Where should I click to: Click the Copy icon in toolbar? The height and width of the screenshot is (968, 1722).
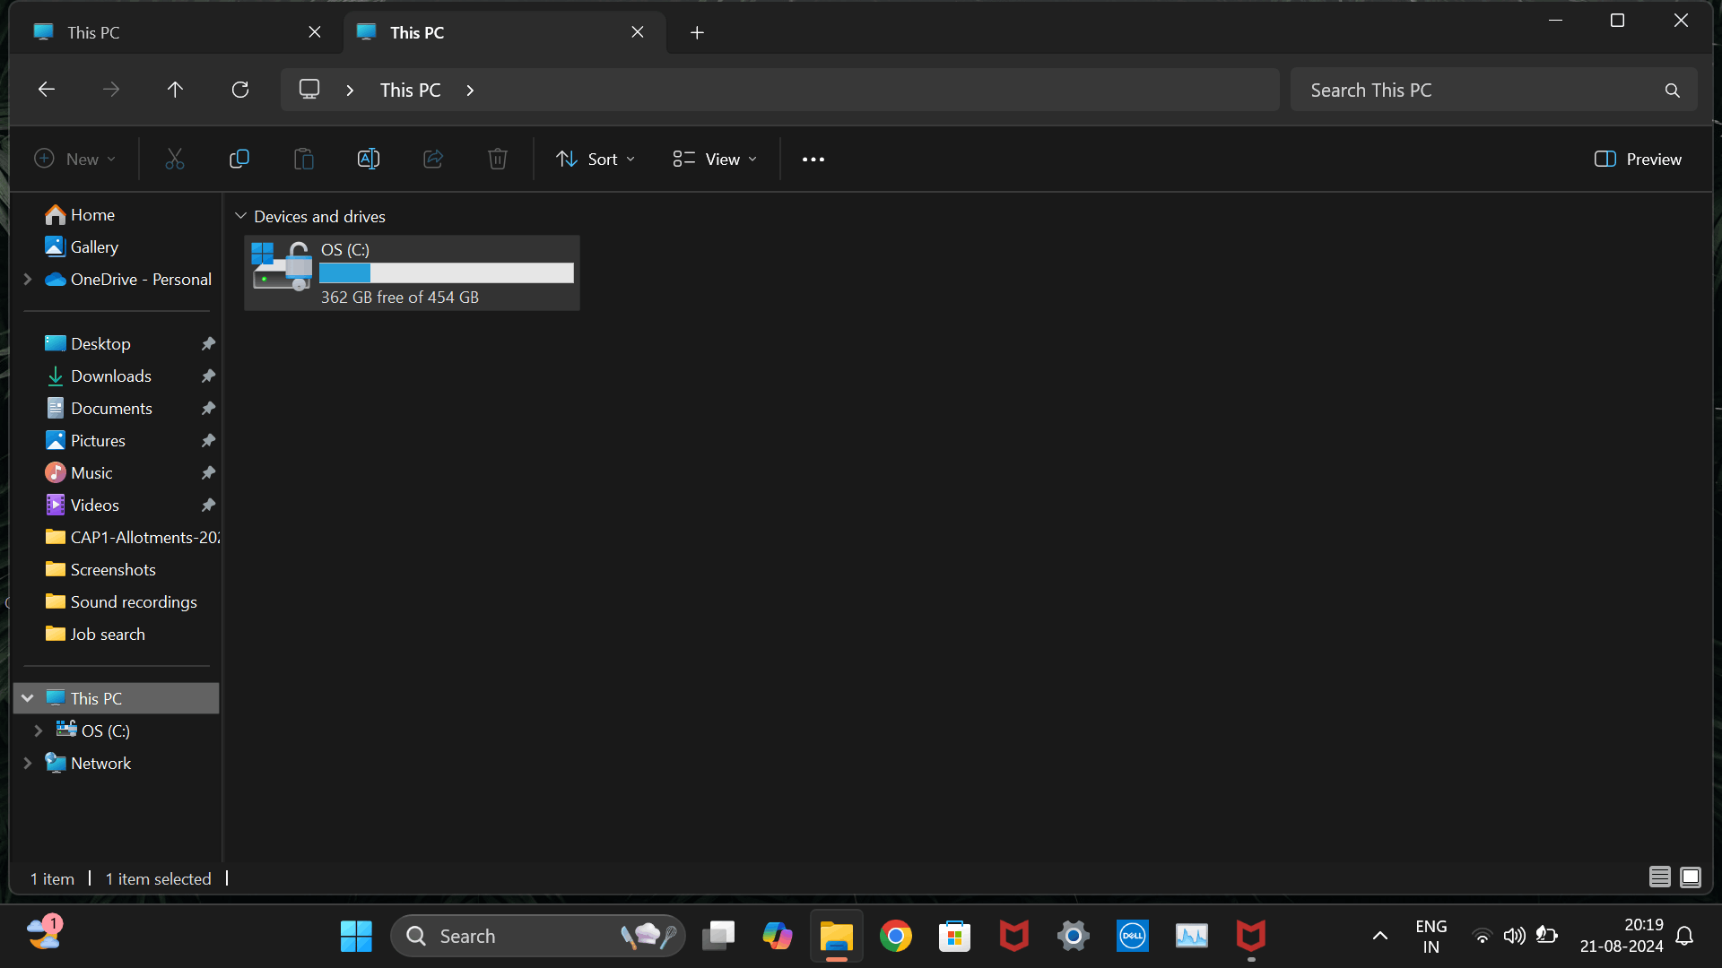click(x=239, y=160)
